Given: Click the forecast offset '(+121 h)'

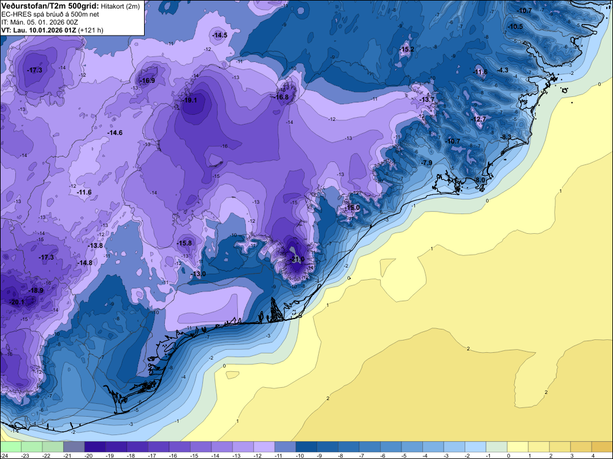Looking at the screenshot, I should (91, 30).
